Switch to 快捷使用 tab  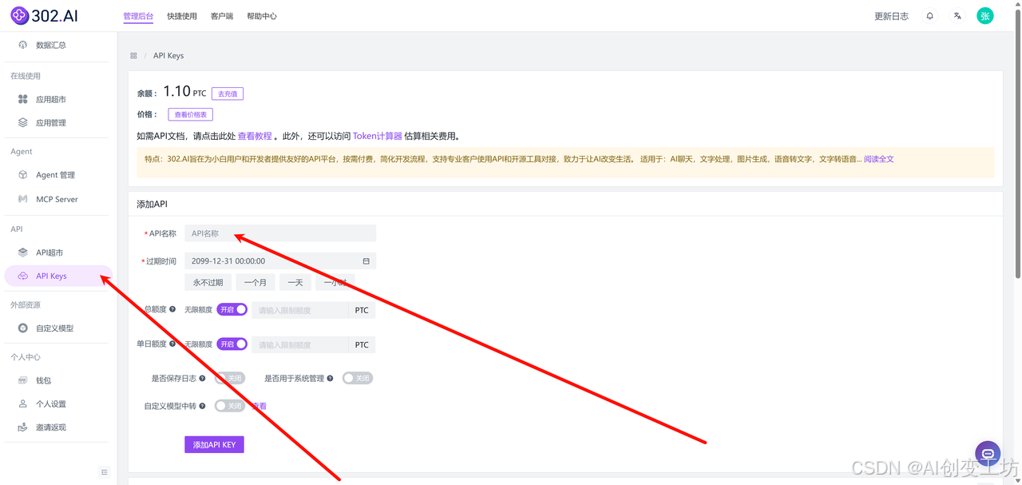(x=182, y=16)
